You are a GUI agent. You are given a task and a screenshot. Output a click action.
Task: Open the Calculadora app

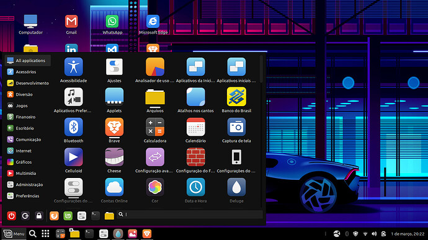155,130
